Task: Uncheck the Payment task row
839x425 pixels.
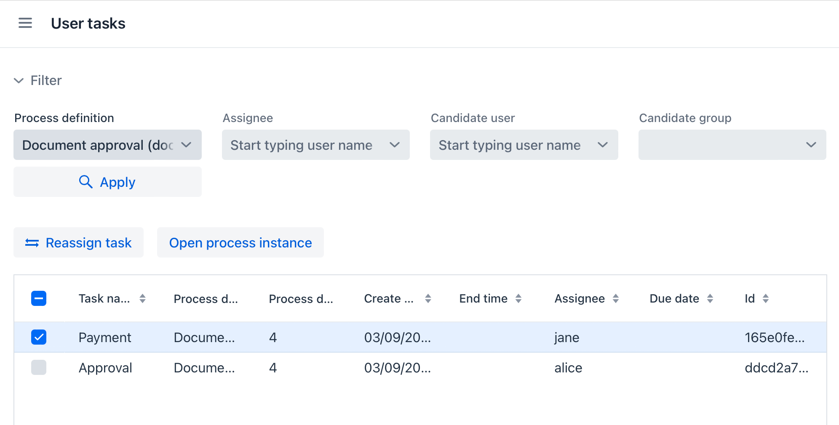Action: pyautogui.click(x=39, y=337)
